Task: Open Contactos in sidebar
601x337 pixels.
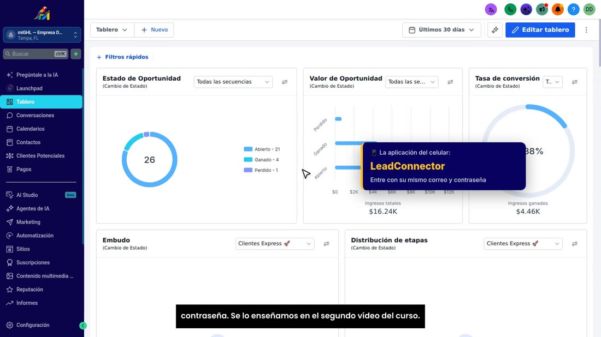Action: coord(42,142)
